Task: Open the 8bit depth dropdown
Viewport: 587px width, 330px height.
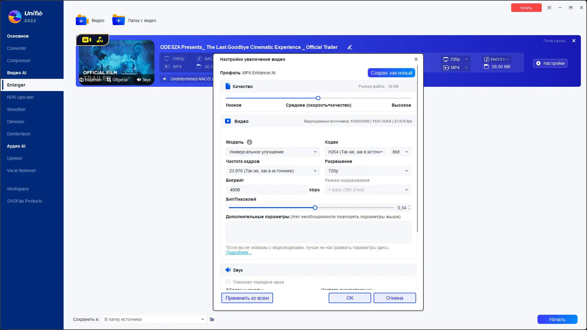Action: coord(400,152)
